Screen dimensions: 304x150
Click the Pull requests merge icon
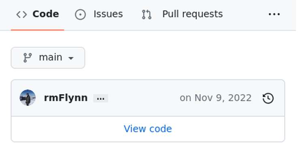(147, 15)
